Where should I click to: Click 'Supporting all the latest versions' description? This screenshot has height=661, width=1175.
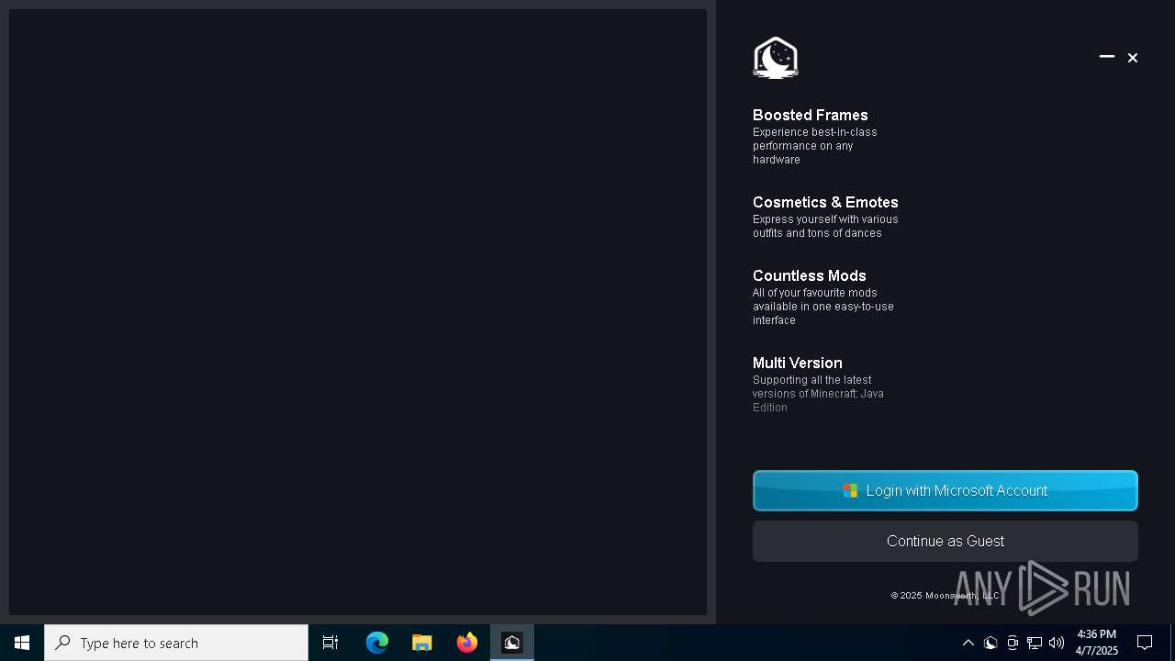coord(818,394)
